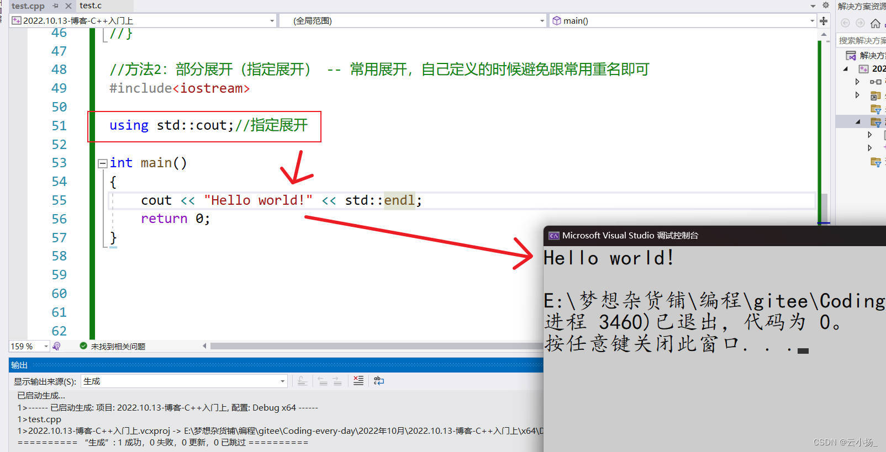Close the test.cpp tab

click(x=68, y=6)
